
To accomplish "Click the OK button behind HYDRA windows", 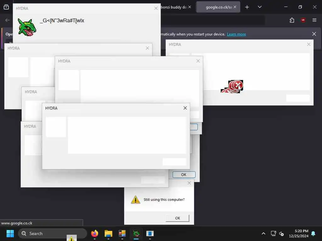I will (x=184, y=174).
